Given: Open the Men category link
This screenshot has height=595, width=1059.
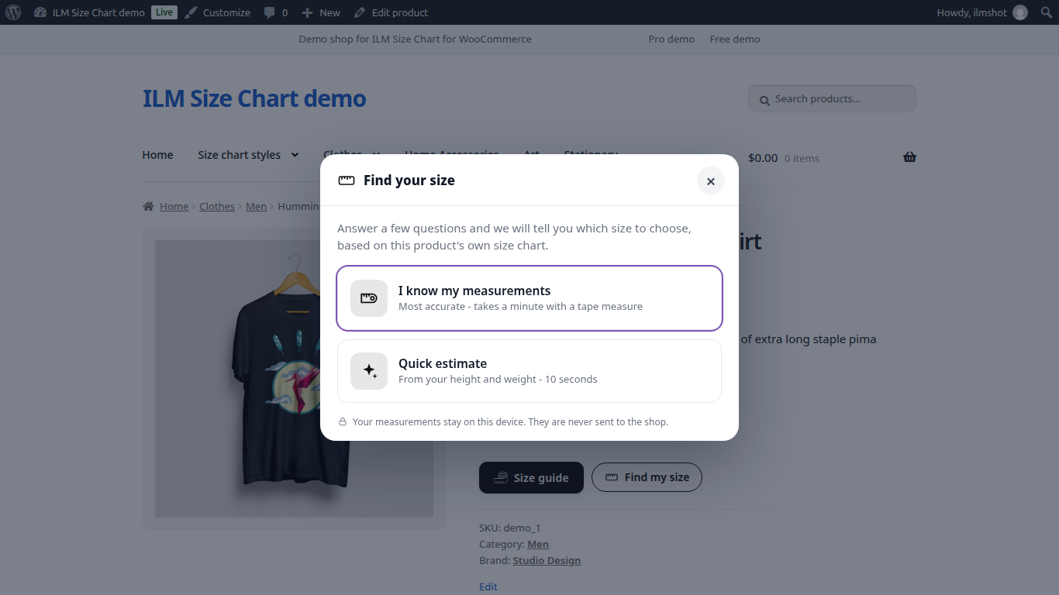Looking at the screenshot, I should (538, 545).
